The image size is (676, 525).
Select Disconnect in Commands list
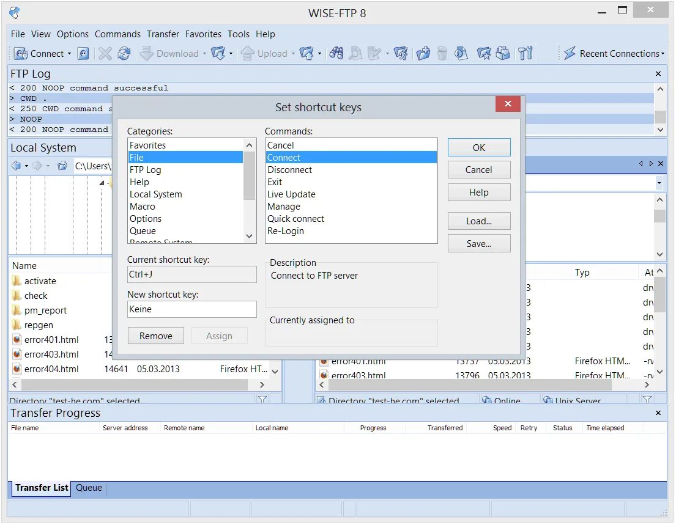point(351,170)
